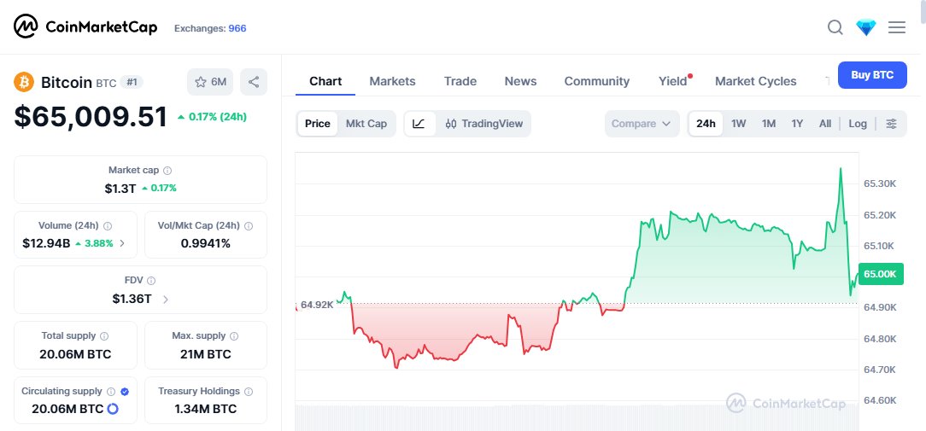Open the Compare dropdown
Viewport: 926px width, 431px height.
point(641,124)
